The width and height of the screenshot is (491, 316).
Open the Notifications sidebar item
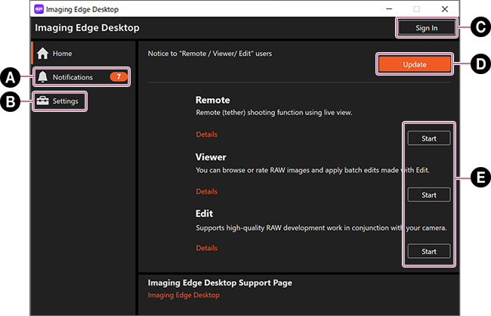82,77
